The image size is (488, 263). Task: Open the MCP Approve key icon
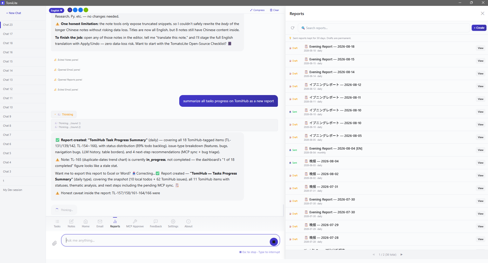tap(135, 221)
